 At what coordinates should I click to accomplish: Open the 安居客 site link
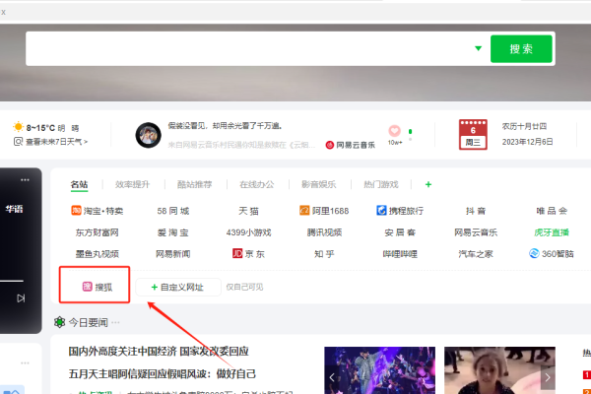click(x=400, y=232)
